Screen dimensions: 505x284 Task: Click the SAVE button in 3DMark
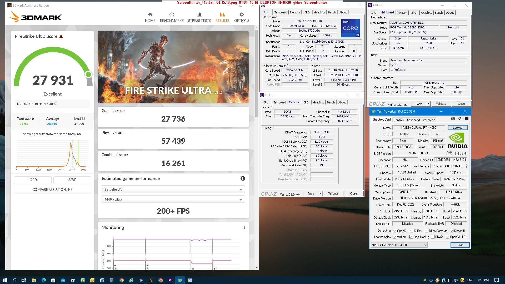72,180
